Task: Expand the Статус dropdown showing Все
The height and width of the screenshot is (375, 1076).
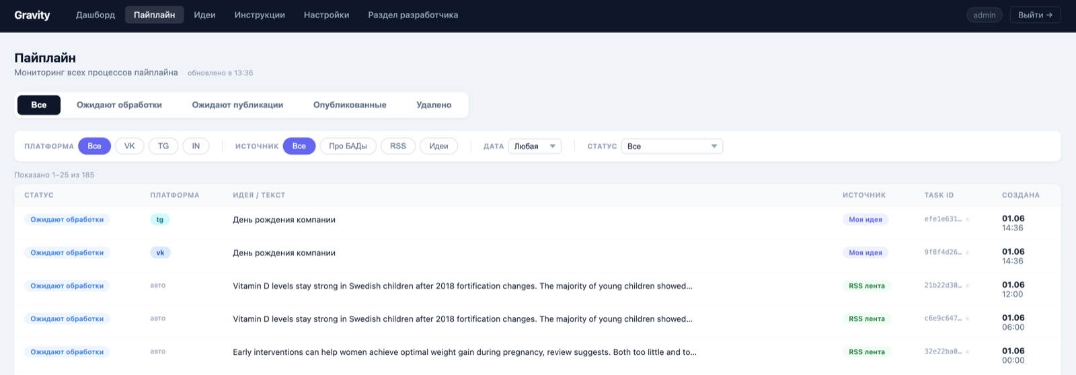Action: coord(672,146)
